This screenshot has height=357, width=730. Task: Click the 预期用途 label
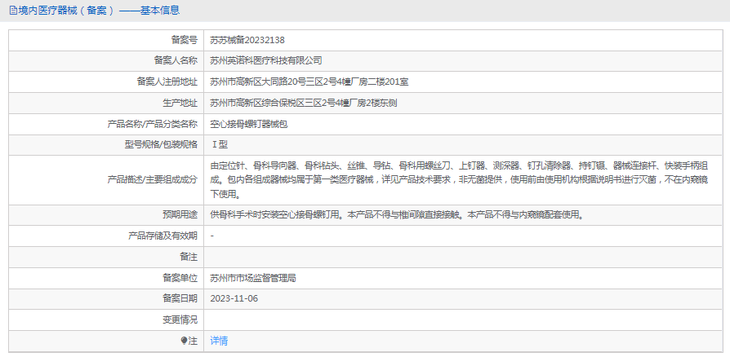pos(180,214)
